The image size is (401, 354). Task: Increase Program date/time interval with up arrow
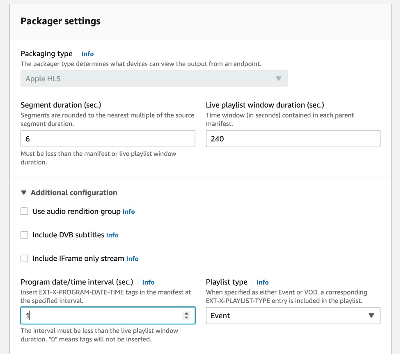pyautogui.click(x=187, y=313)
